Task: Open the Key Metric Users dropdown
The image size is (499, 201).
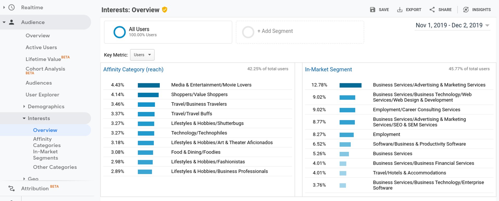Action: [x=142, y=55]
